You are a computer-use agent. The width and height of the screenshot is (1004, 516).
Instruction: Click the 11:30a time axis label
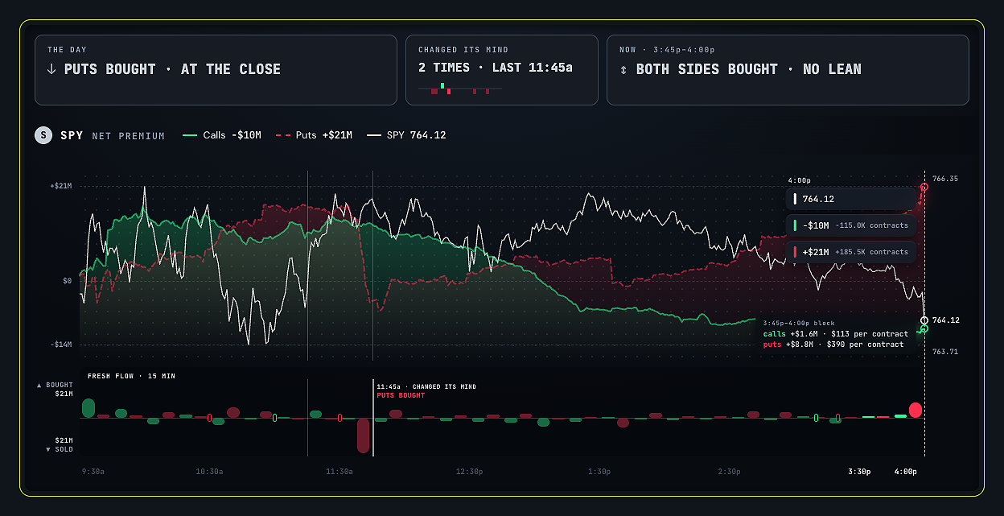(339, 471)
